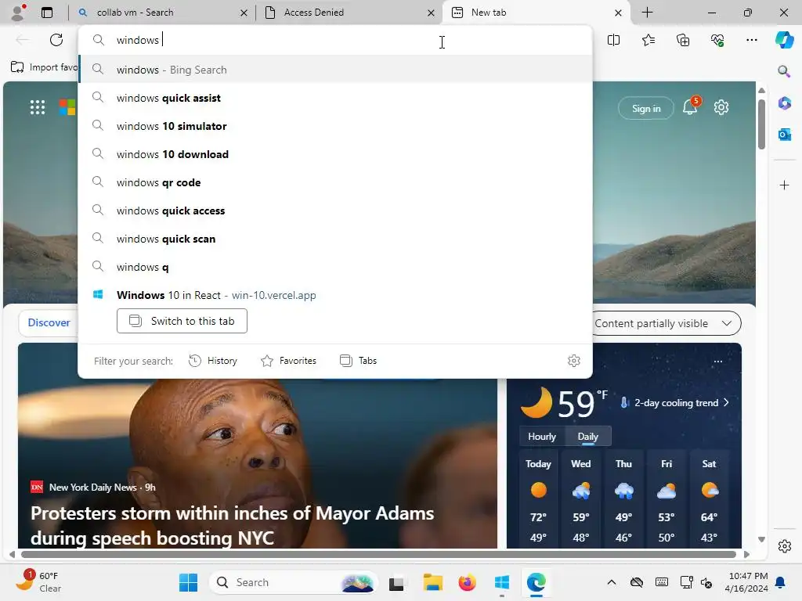This screenshot has width=802, height=601.
Task: Show hidden system tray icons chevron
Action: pos(611,582)
